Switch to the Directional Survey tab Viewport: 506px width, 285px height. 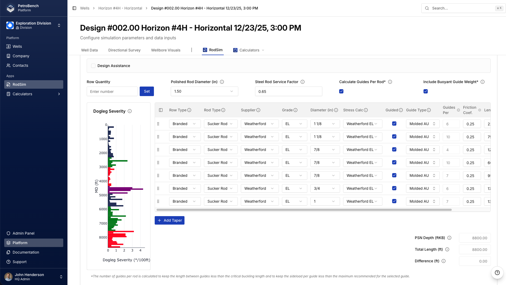tap(124, 50)
